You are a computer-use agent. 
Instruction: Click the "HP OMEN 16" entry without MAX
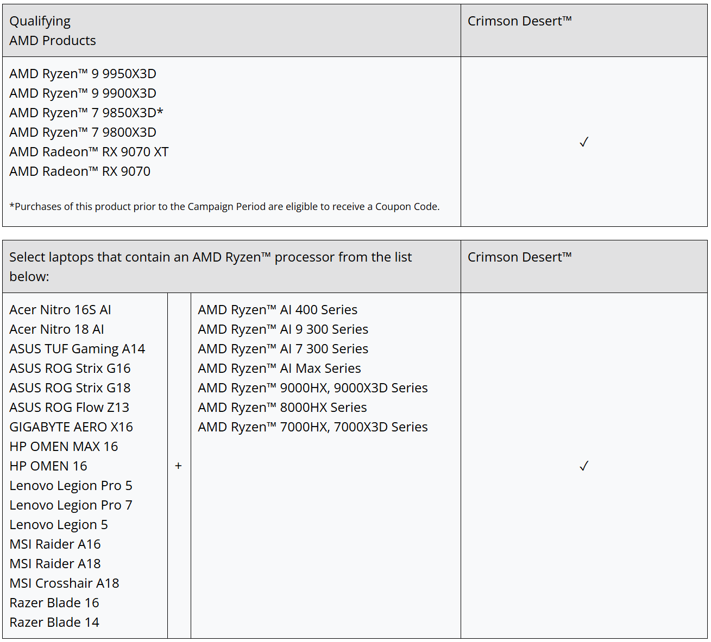pyautogui.click(x=48, y=466)
